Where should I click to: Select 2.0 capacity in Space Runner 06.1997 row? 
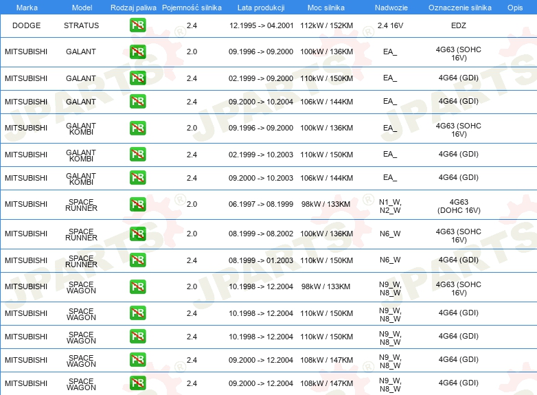[x=192, y=204]
